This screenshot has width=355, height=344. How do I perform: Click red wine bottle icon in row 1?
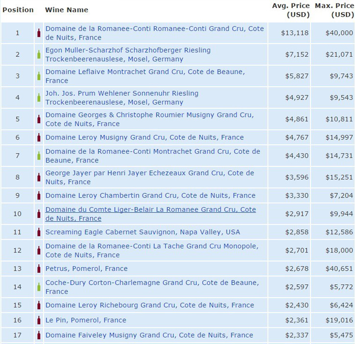[x=39, y=33]
